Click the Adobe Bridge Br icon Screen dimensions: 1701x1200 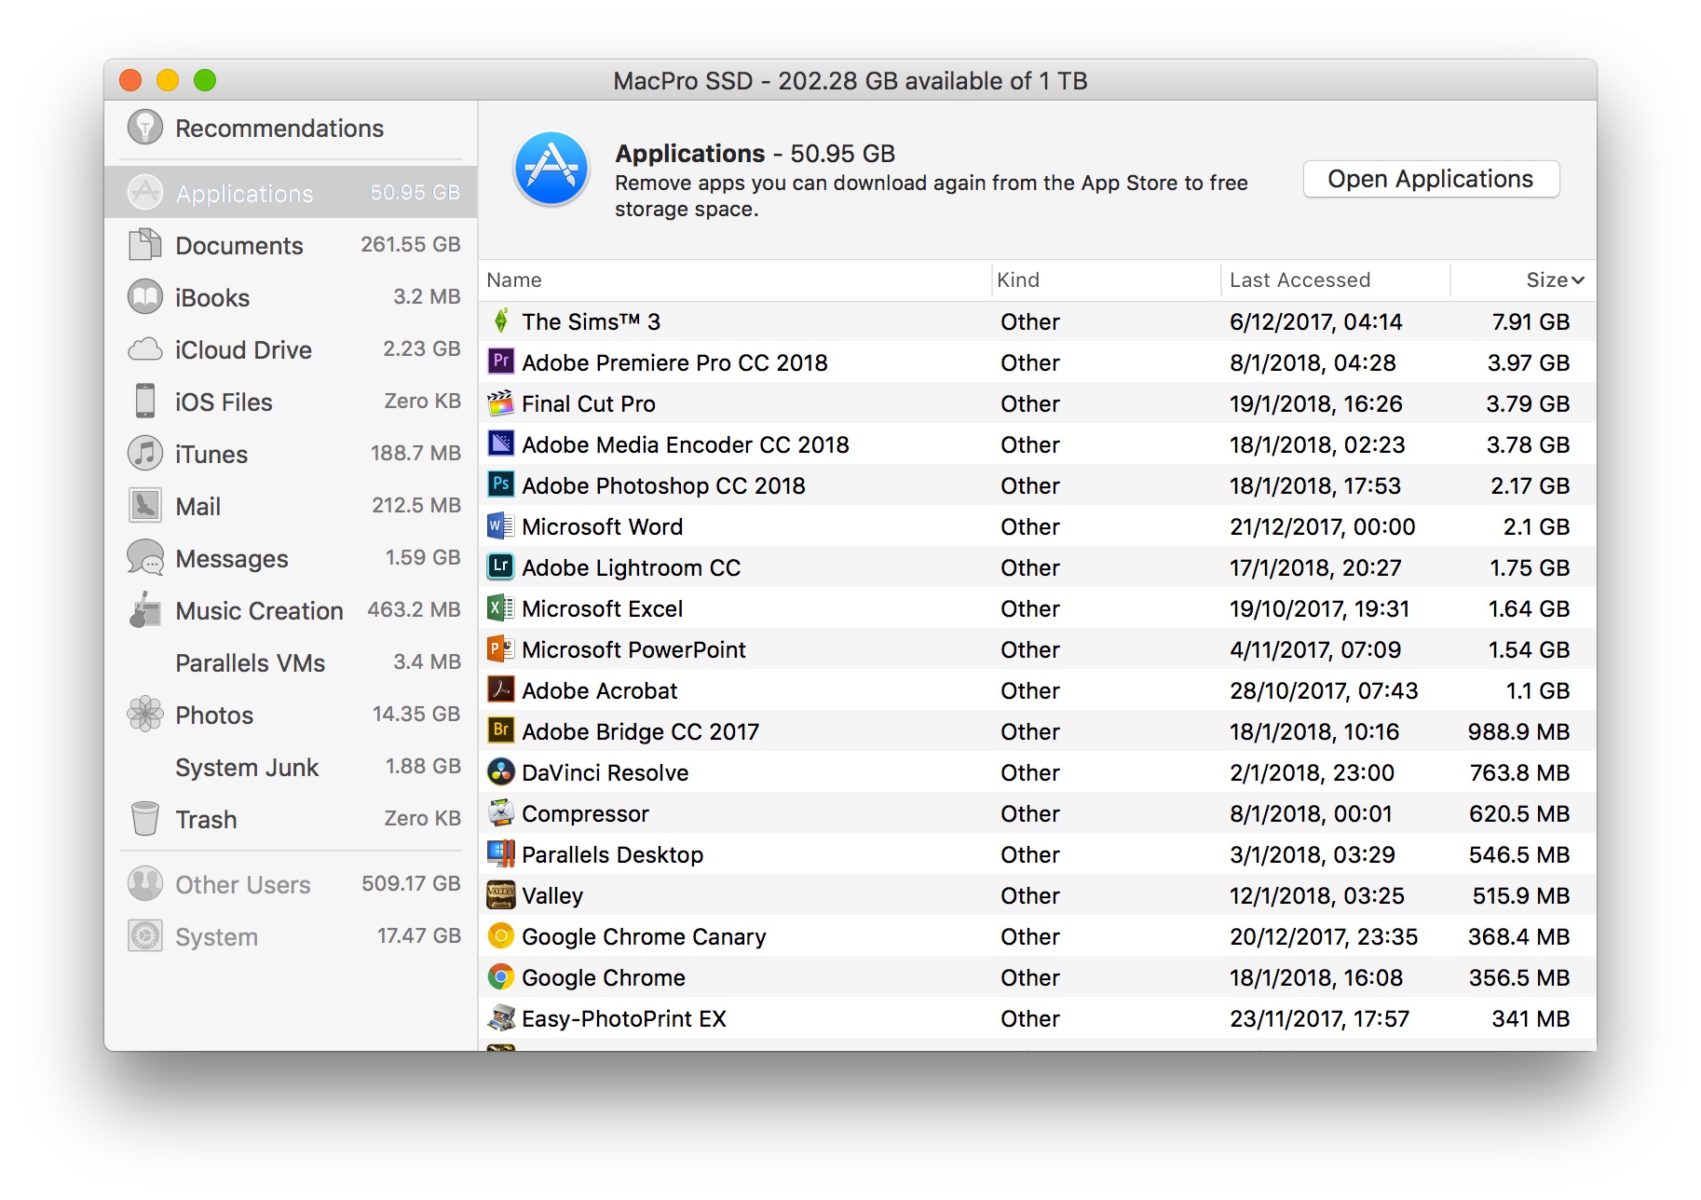501,730
